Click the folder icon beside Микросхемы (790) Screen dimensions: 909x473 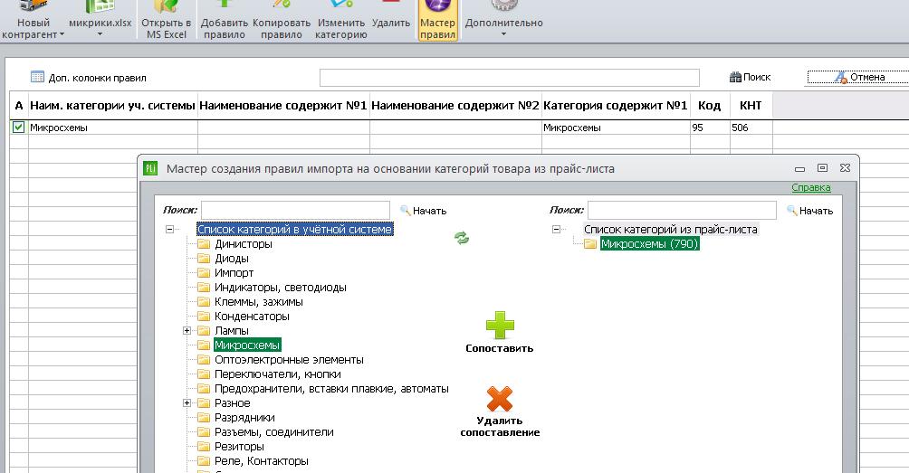click(590, 244)
